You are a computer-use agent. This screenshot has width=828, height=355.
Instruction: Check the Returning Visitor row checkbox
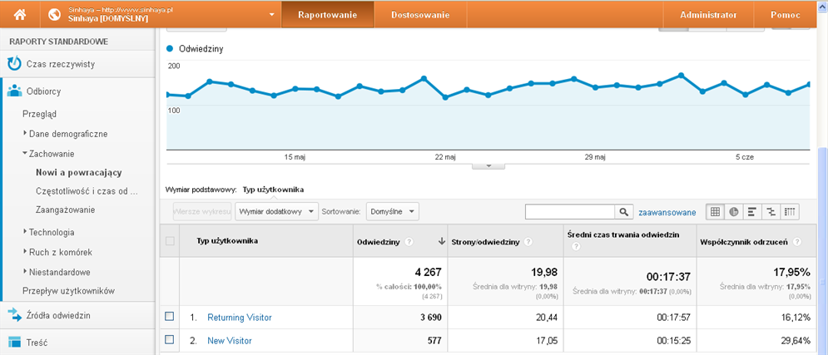pos(170,317)
